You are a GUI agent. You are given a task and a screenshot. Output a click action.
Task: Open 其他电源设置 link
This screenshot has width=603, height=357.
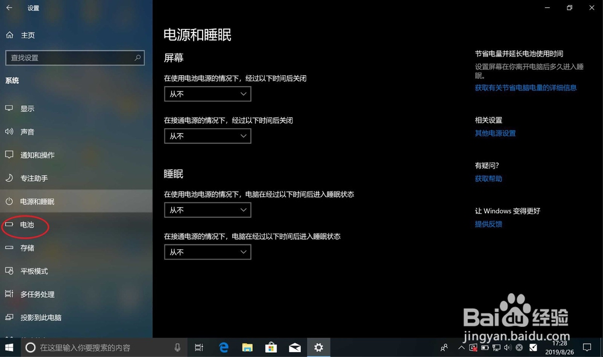click(495, 133)
